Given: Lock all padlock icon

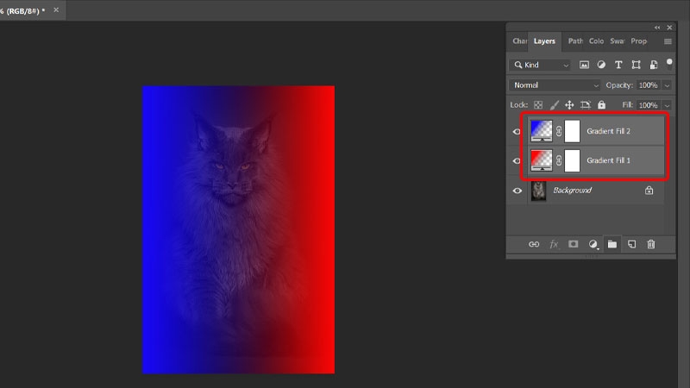Looking at the screenshot, I should tap(601, 104).
